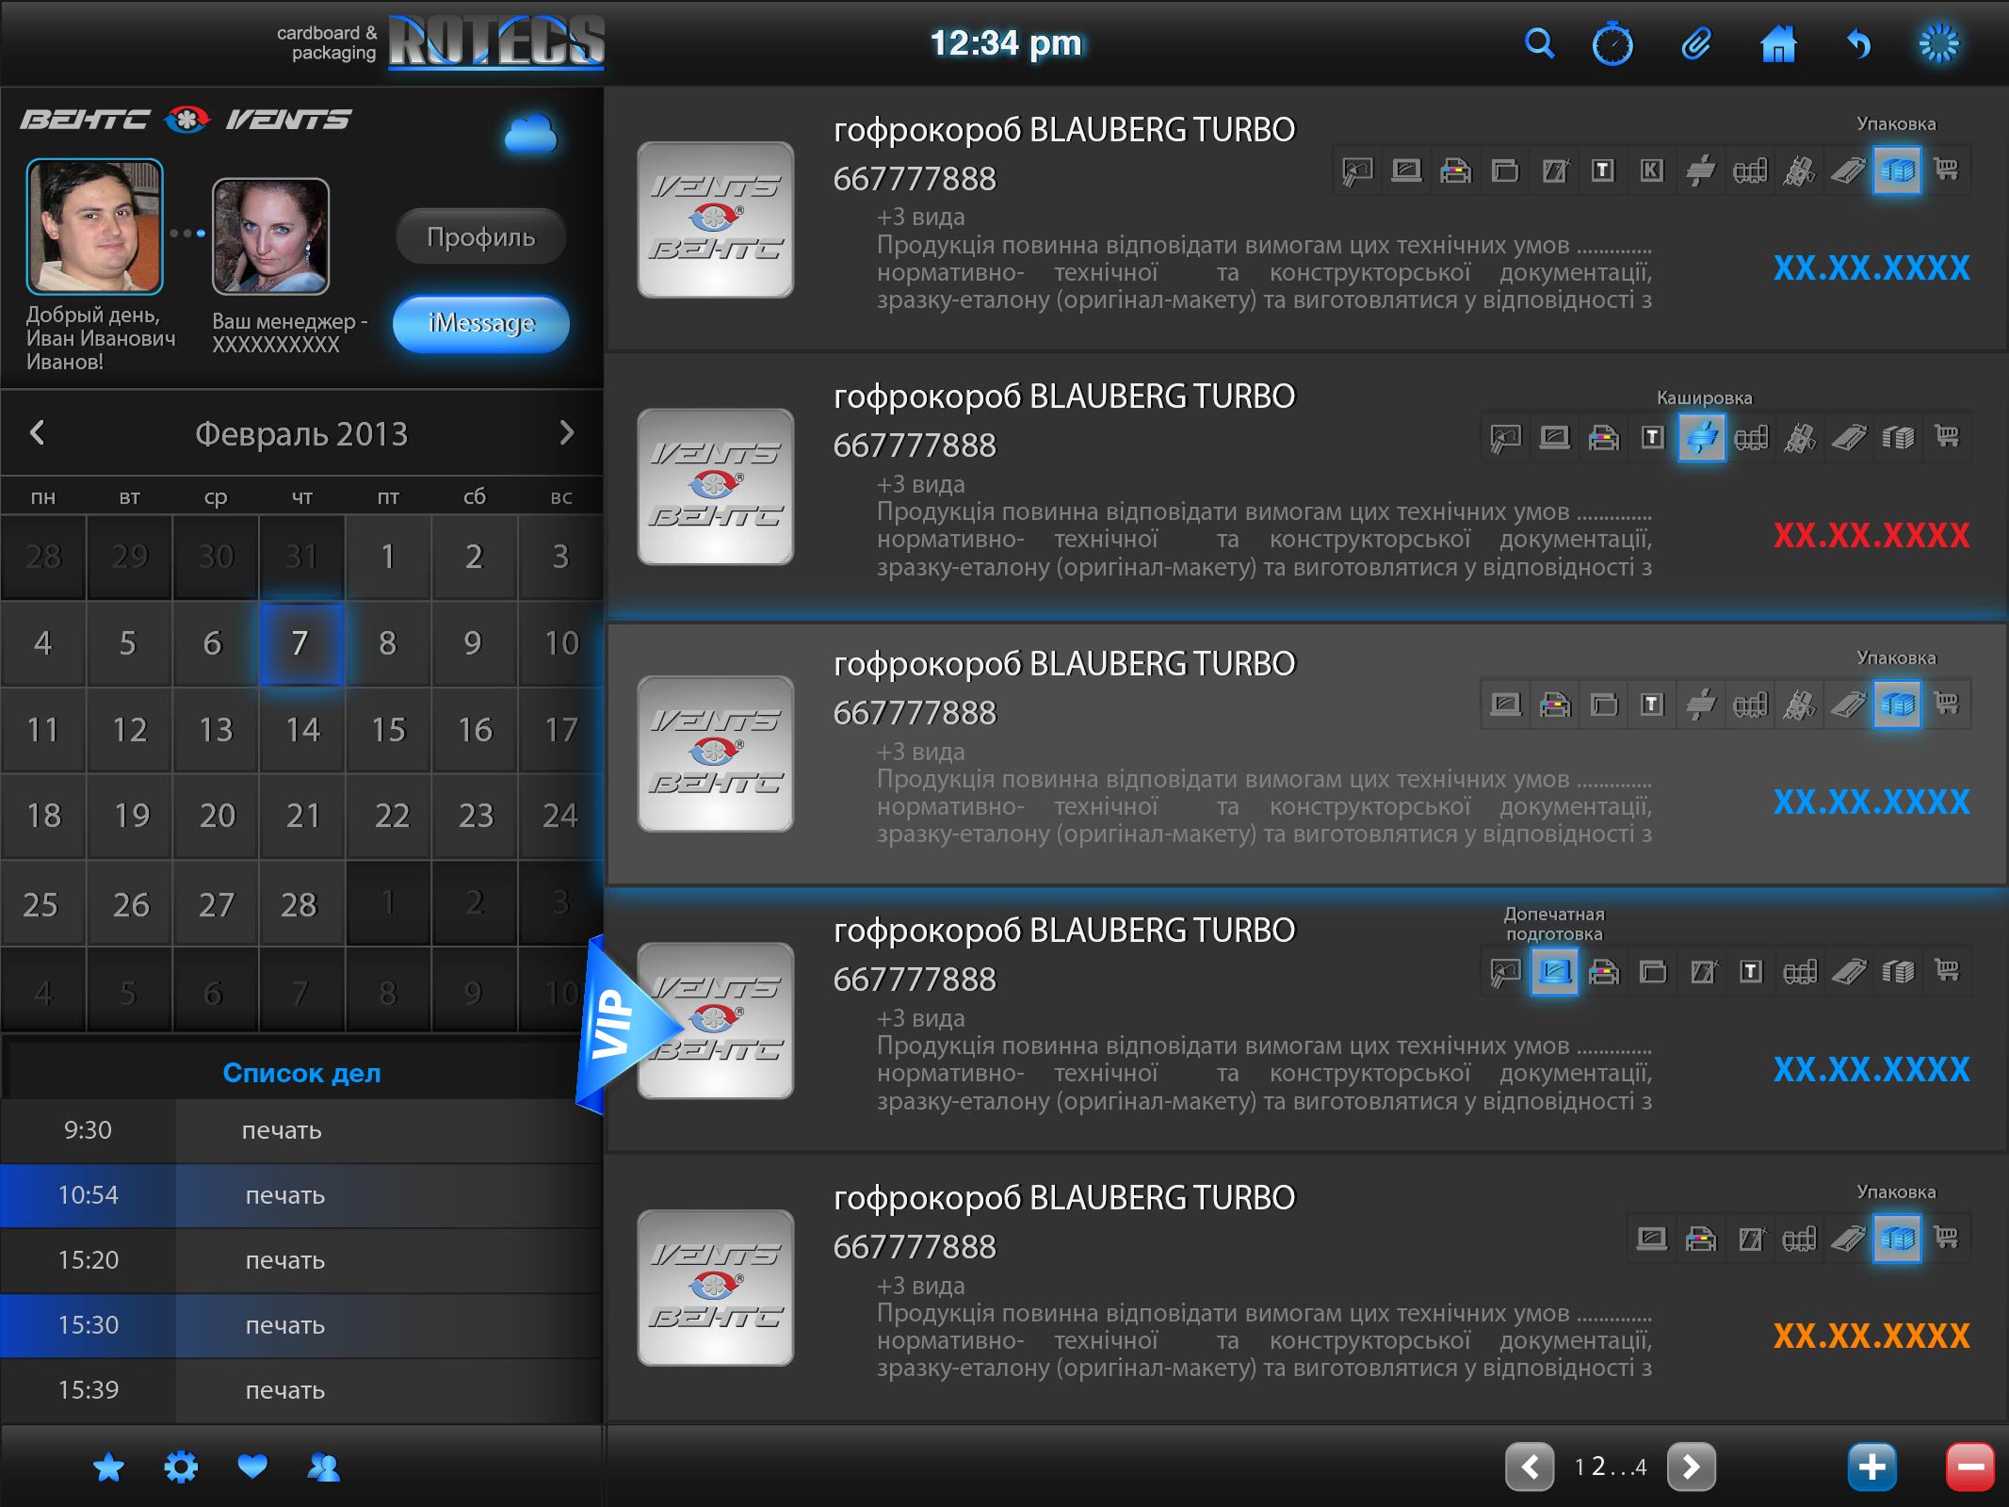Open the contacts people icon

coord(324,1466)
